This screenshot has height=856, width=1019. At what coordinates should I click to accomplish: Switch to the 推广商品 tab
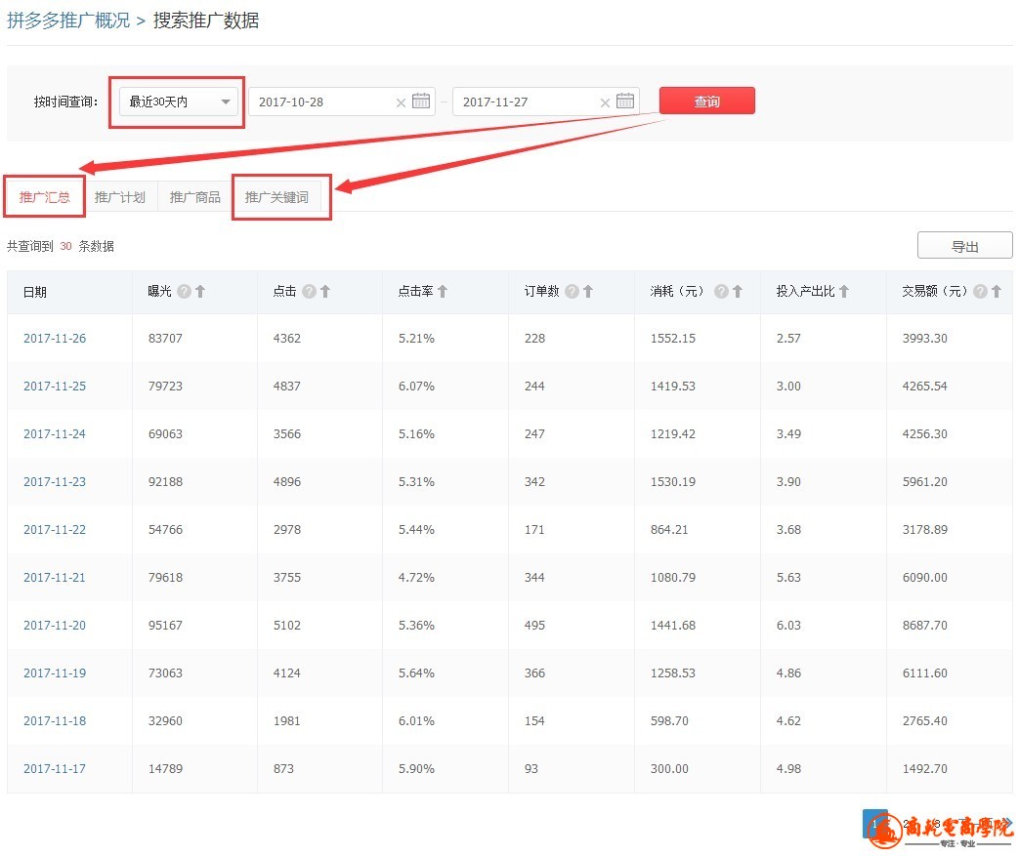195,197
